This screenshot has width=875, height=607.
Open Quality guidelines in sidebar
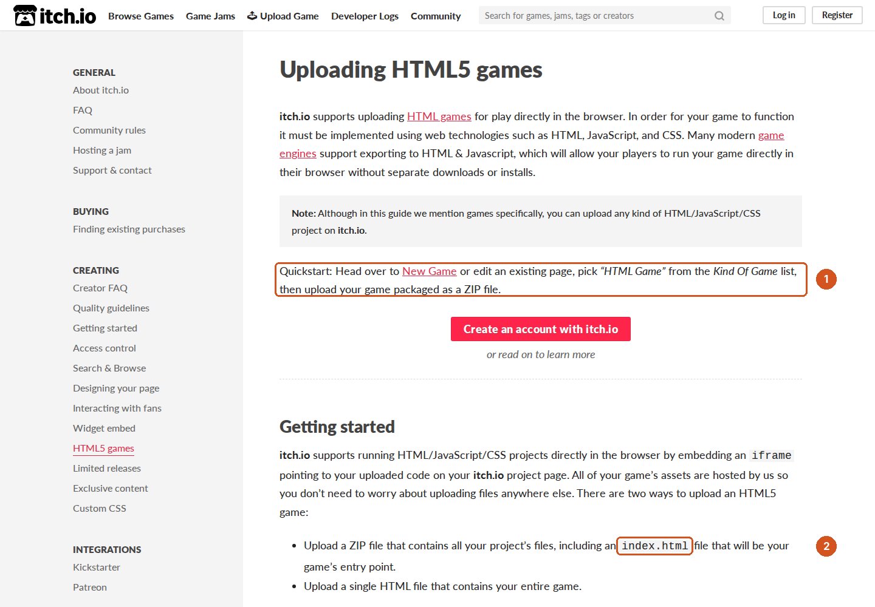(x=111, y=308)
